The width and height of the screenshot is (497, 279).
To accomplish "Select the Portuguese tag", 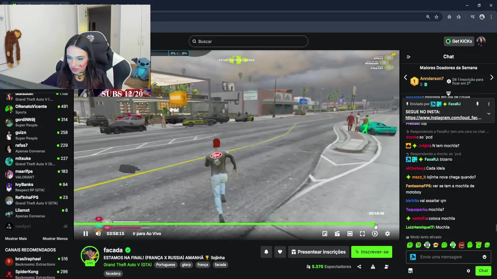I will point(165,265).
